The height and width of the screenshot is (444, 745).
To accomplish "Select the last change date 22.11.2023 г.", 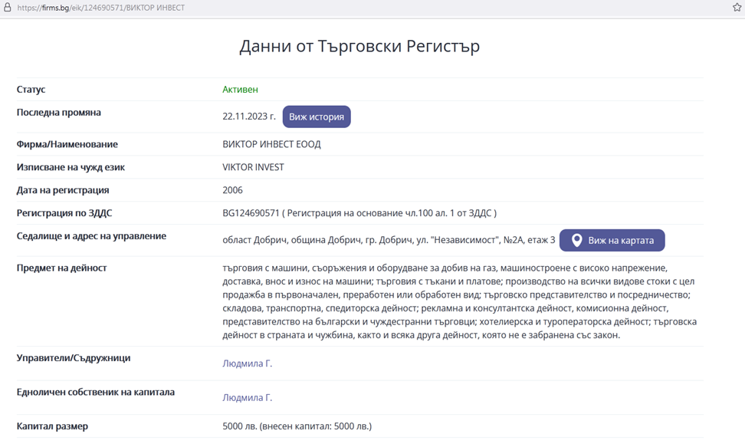I will (249, 117).
